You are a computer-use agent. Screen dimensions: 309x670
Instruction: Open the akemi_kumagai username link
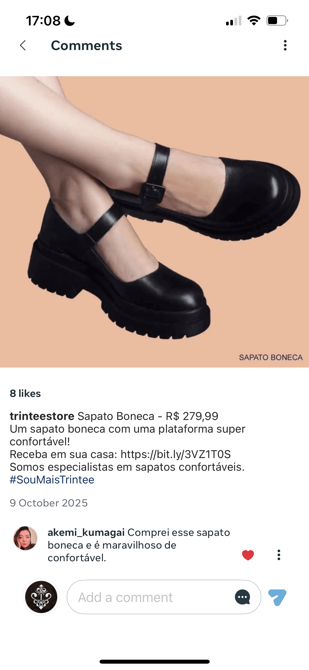coord(86,532)
